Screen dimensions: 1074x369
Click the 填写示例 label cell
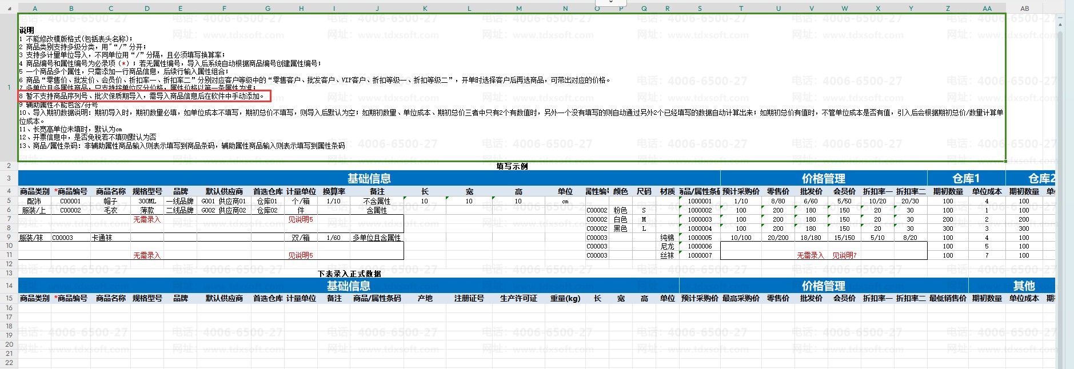tap(512, 166)
